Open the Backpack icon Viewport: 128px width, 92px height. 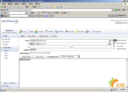pos(56,31)
